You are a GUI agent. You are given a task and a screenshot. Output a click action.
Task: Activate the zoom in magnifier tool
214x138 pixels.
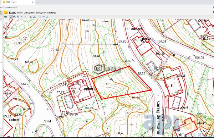click(14, 17)
